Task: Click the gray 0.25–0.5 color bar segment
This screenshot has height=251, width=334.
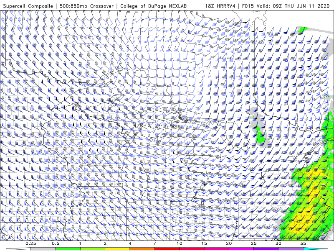Action: [43, 249]
